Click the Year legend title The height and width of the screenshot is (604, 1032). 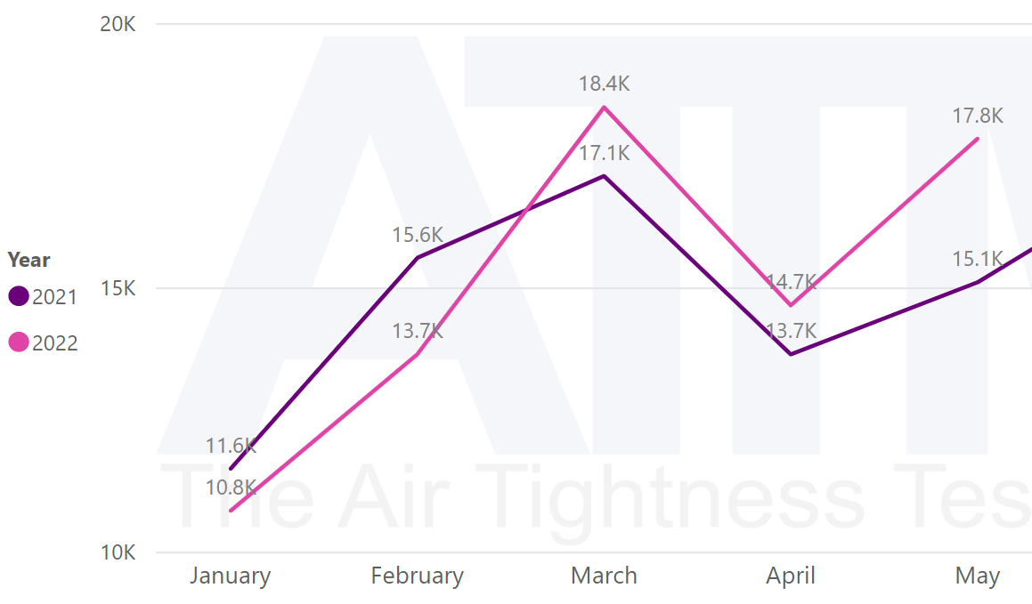[29, 260]
